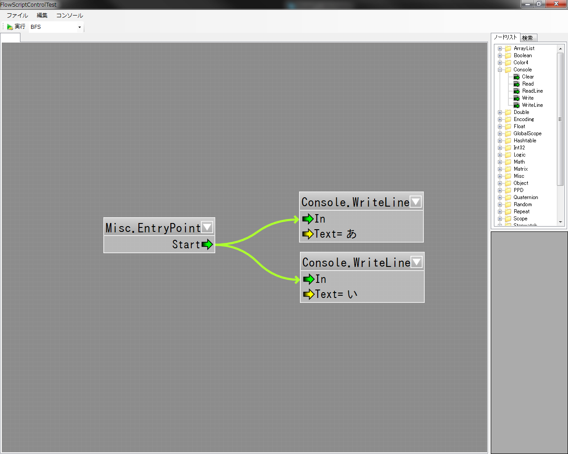Screen dimensions: 568x454
Task: Select the ReadLine node in Console folder
Action: [532, 91]
